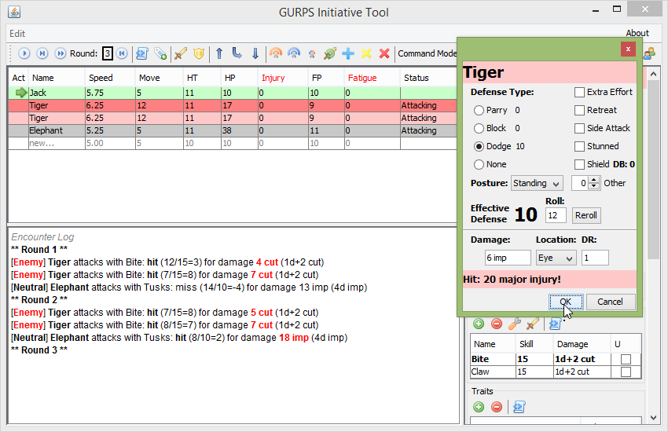668x432 pixels.
Task: Click the sword icon in attacks toolbar
Action: (x=533, y=324)
